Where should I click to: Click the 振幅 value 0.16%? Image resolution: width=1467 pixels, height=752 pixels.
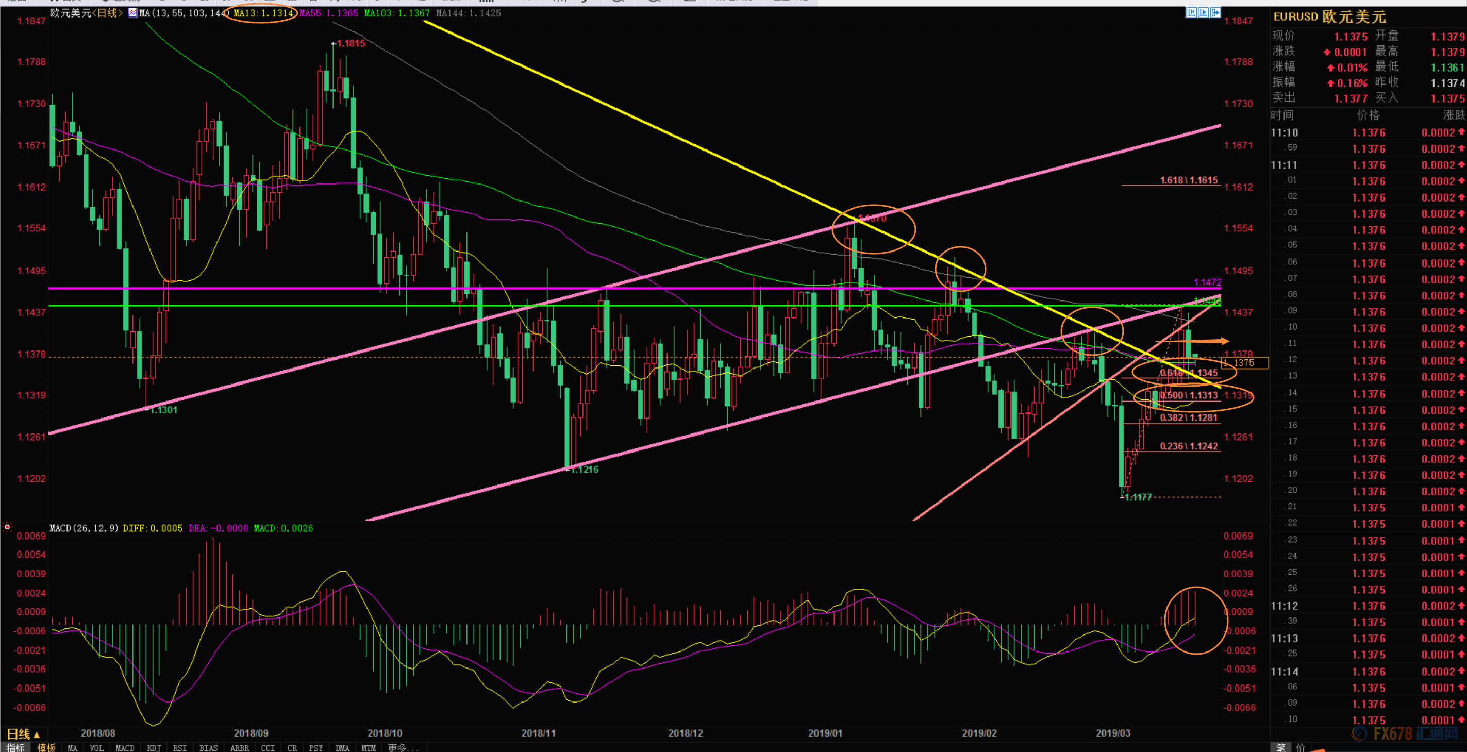1352,83
